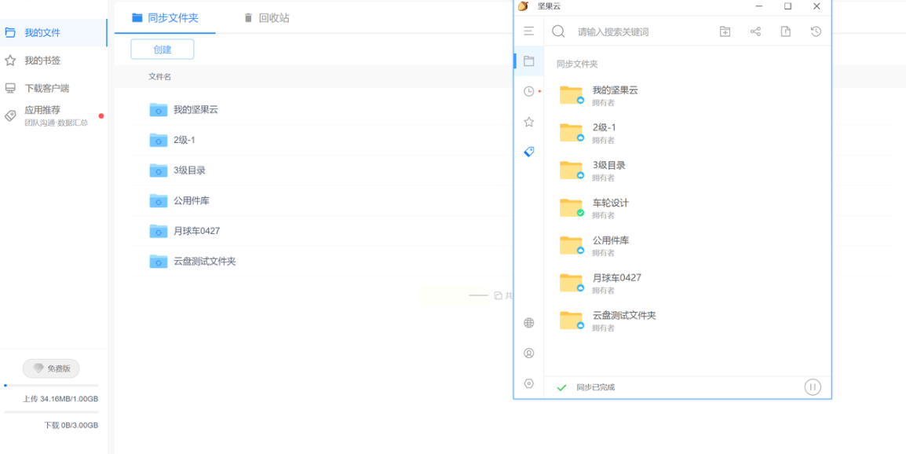Click 3级目录 name in web file list

pyautogui.click(x=189, y=170)
